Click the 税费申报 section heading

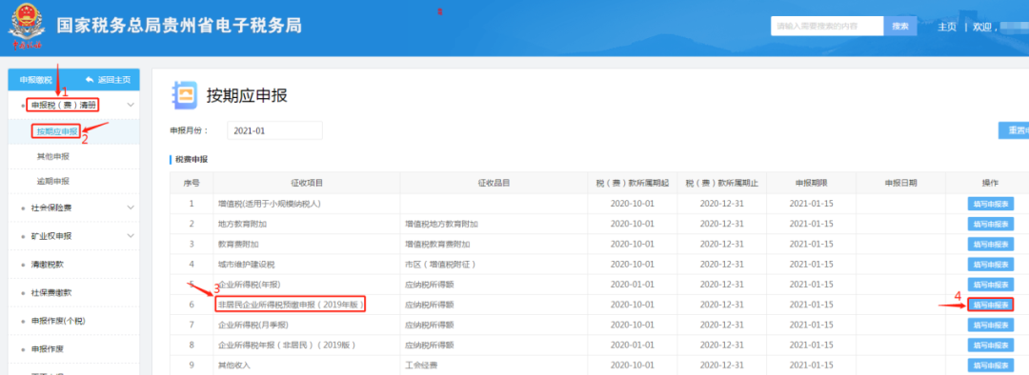click(x=192, y=159)
